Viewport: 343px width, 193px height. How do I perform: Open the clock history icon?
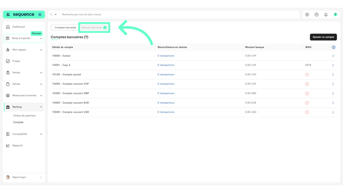pyautogui.click(x=317, y=14)
